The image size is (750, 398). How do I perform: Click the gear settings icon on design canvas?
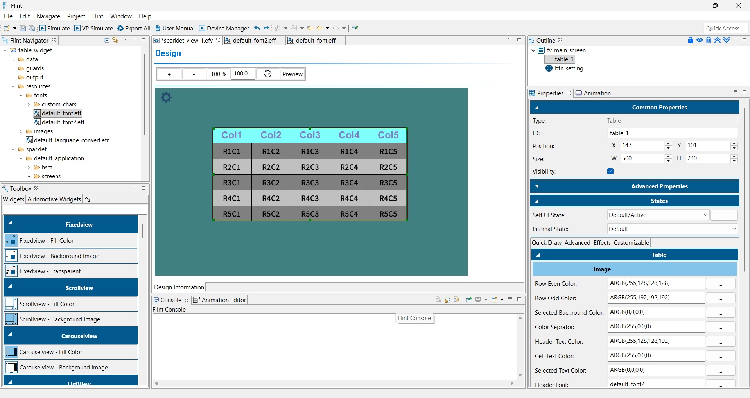pos(166,97)
